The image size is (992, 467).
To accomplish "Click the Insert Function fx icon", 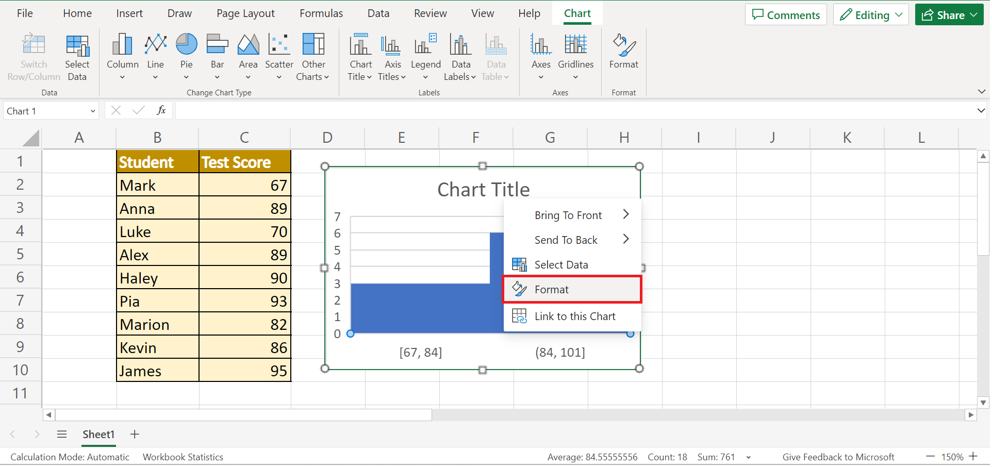I will coord(161,110).
